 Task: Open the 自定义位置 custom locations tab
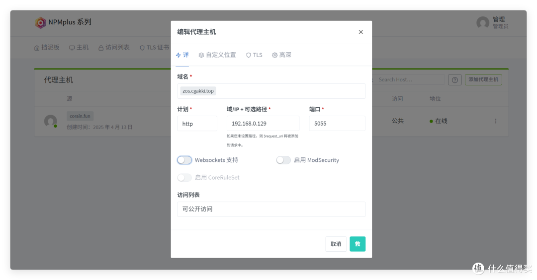(x=217, y=55)
